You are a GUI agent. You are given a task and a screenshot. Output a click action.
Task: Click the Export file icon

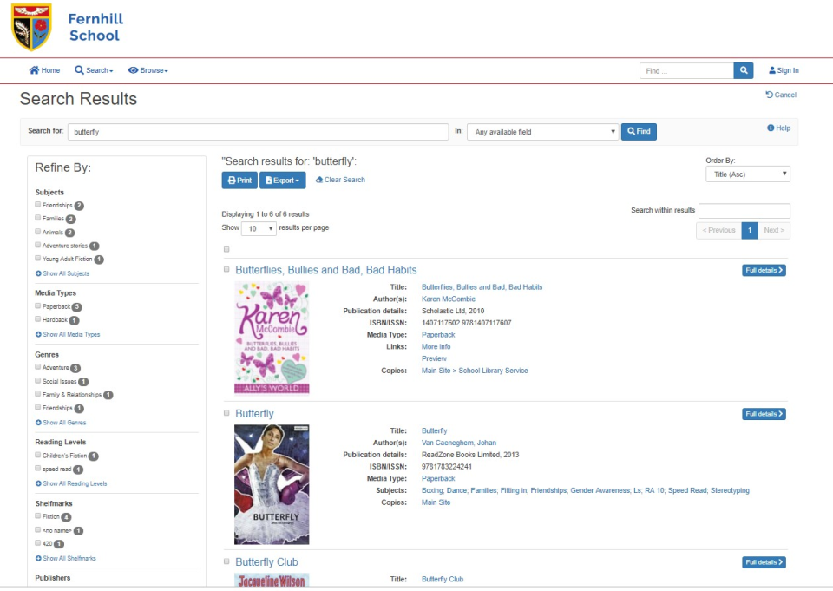(269, 180)
